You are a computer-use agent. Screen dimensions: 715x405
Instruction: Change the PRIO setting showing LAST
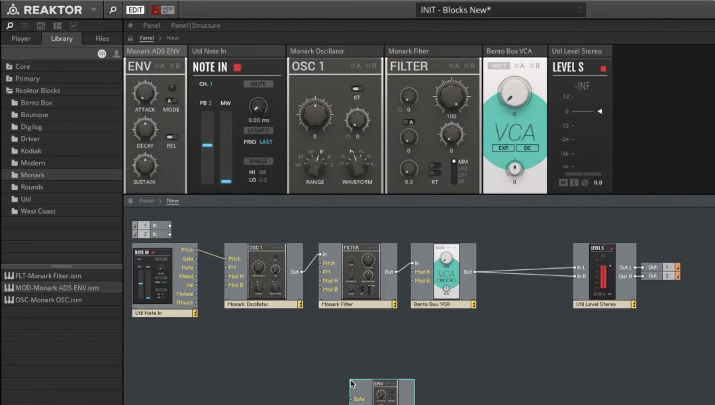(266, 142)
